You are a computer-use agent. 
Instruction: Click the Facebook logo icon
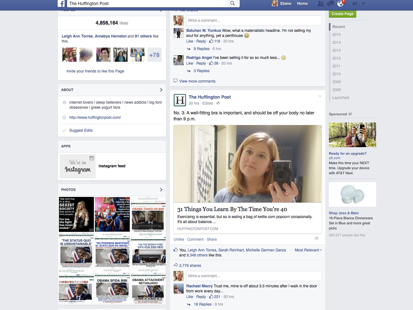(x=61, y=3)
